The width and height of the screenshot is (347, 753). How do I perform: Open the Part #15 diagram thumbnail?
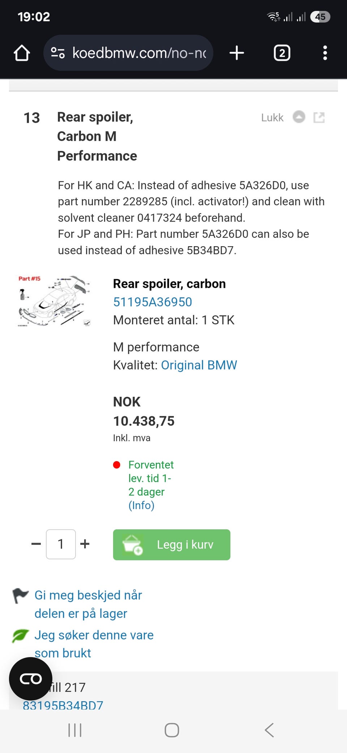[x=54, y=301]
